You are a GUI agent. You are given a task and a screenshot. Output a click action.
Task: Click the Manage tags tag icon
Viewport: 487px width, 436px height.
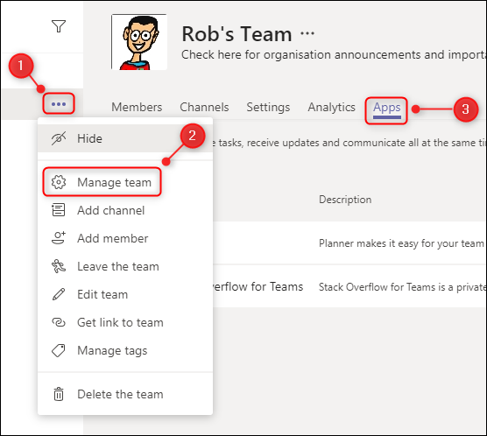click(59, 350)
